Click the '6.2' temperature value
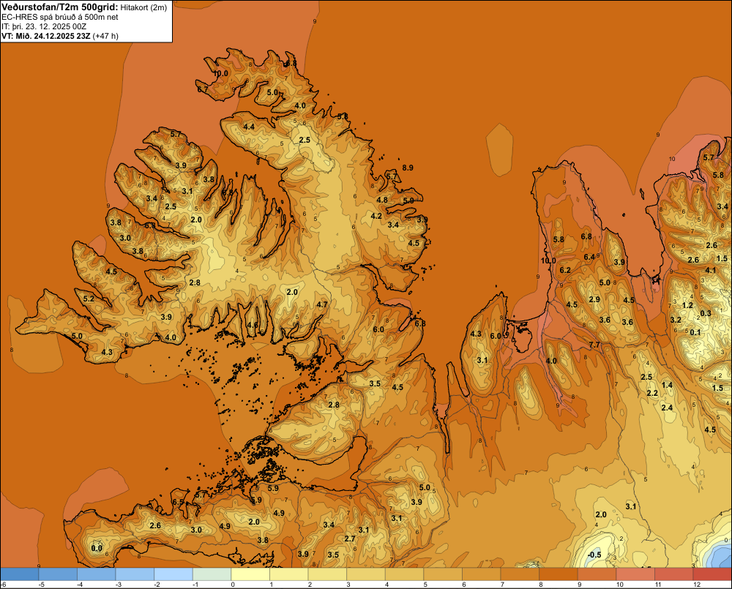This screenshot has height=589, width=732. (x=565, y=270)
